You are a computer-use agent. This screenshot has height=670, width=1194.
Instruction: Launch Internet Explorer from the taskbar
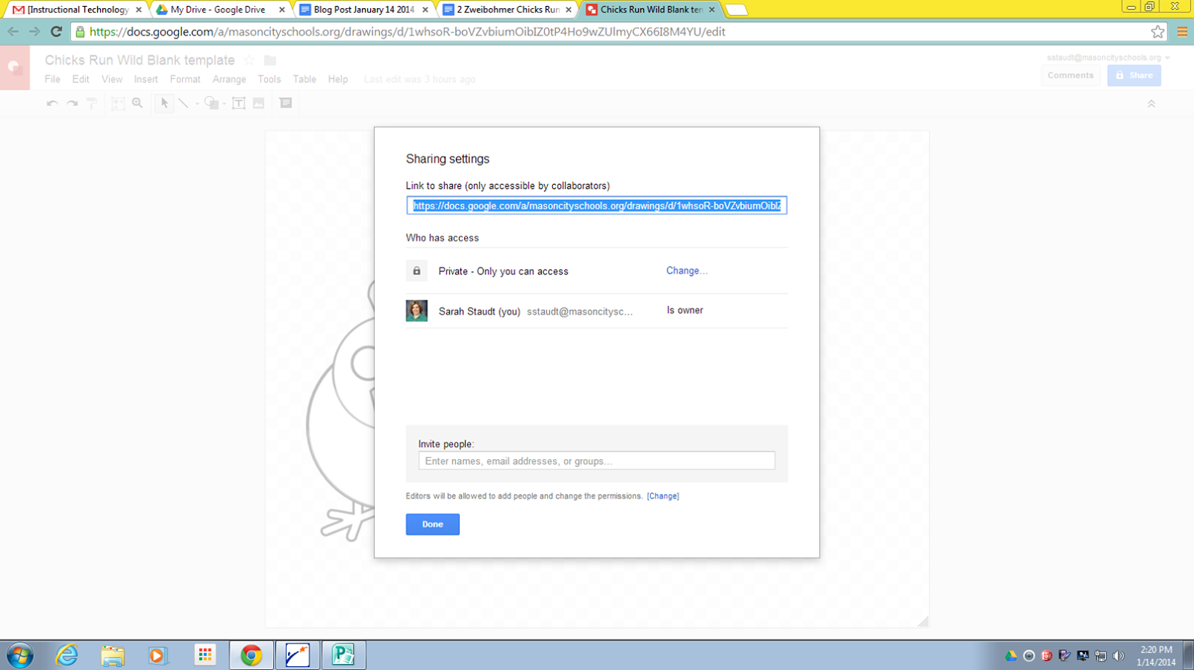[x=67, y=656]
